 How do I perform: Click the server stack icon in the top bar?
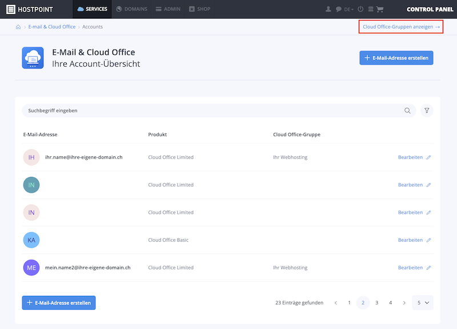[x=371, y=9]
